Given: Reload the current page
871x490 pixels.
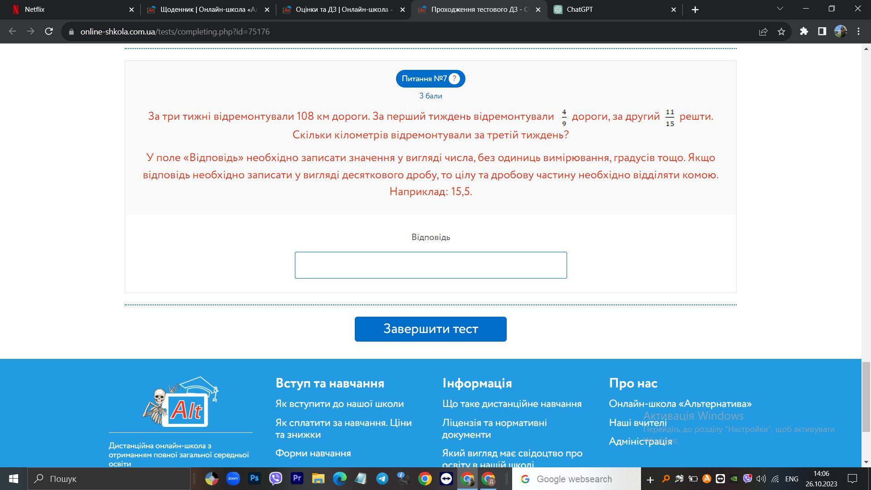Looking at the screenshot, I should [x=49, y=31].
